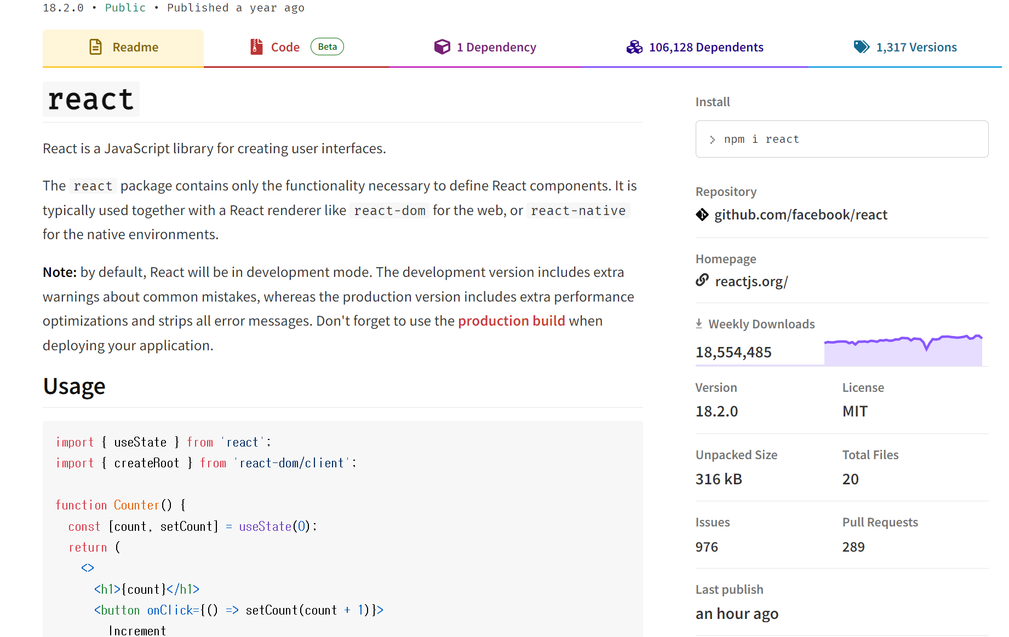1009x637 pixels.
Task: Switch to the Code tab
Action: pyautogui.click(x=296, y=48)
